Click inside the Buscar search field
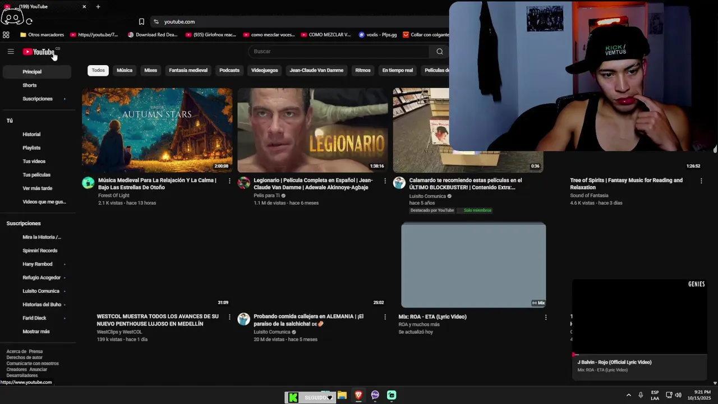Image resolution: width=718 pixels, height=404 pixels. point(339,52)
